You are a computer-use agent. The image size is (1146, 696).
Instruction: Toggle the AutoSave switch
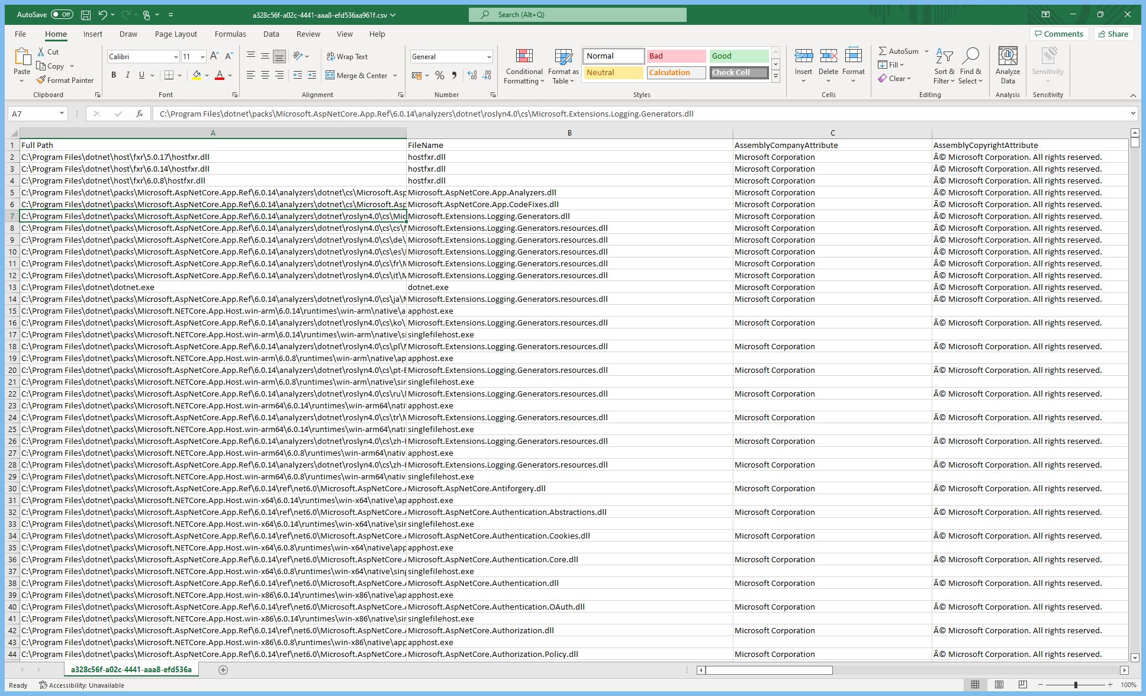coord(62,15)
